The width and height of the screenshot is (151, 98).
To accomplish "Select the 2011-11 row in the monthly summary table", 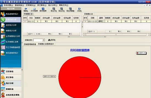I will [x=51, y=21].
